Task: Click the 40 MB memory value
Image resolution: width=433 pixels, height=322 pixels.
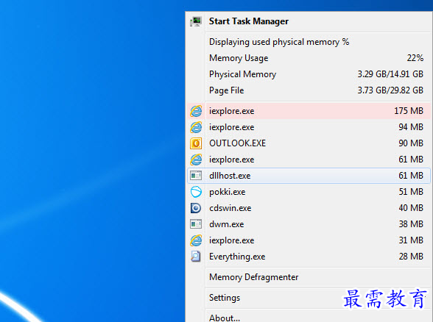Action: (411, 207)
